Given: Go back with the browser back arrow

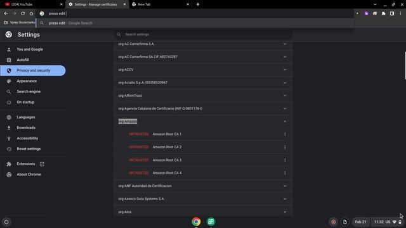Looking at the screenshot, I should point(6,13).
